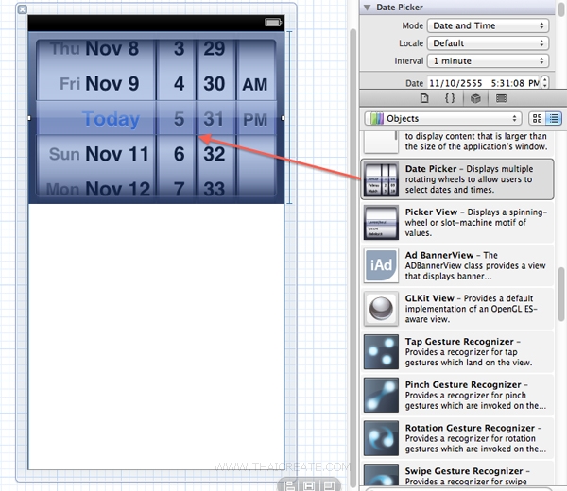
Task: Switch library to list view
Action: pos(554,119)
